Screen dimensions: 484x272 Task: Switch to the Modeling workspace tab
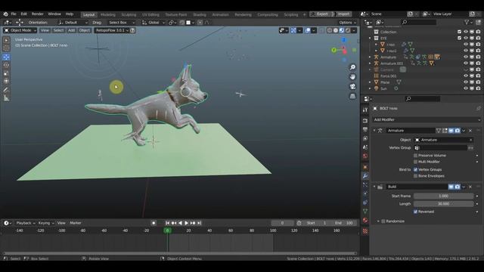107,14
